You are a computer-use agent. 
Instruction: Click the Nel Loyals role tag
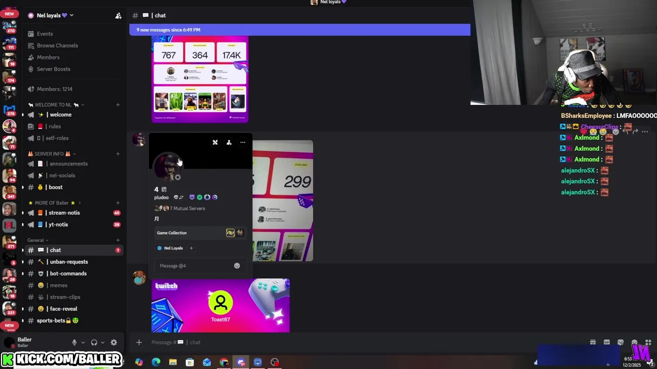tap(170, 248)
